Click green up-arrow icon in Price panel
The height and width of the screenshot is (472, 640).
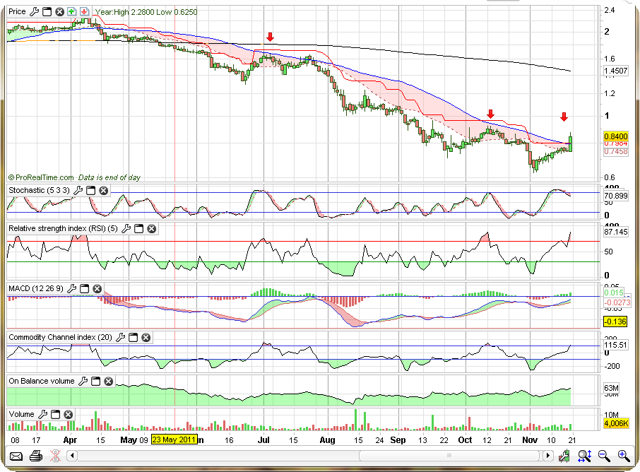tap(72, 12)
